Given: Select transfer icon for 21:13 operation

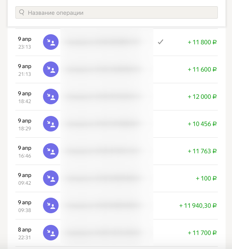Looking at the screenshot, I should tap(51, 69).
